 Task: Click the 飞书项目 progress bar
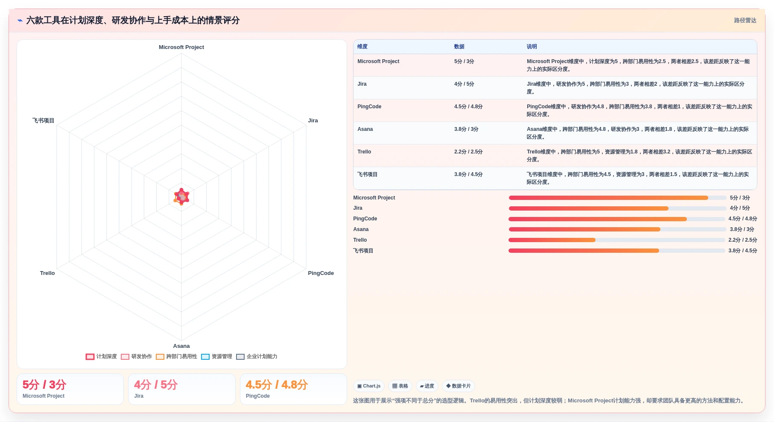pos(616,251)
